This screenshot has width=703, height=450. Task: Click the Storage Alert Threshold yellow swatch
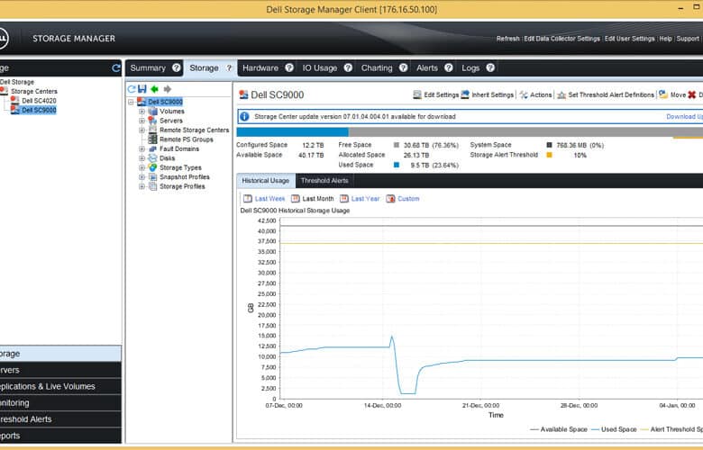[x=549, y=155]
